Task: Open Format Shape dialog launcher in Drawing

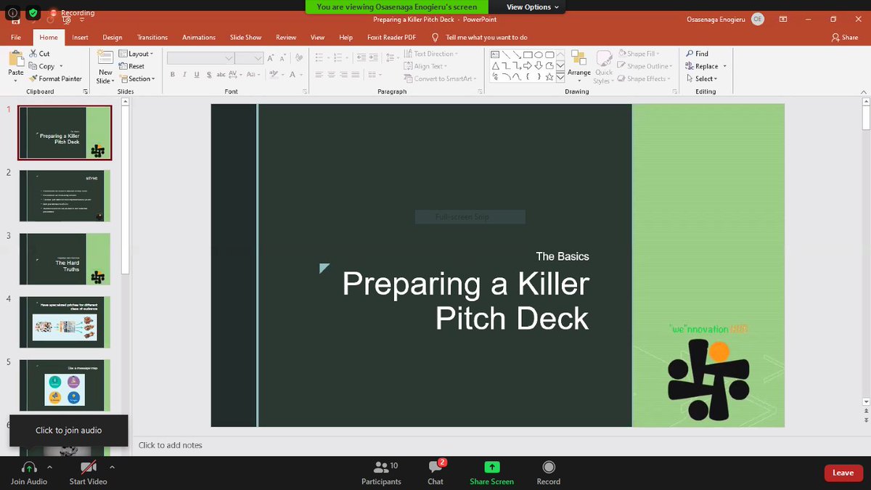Action: (x=675, y=91)
